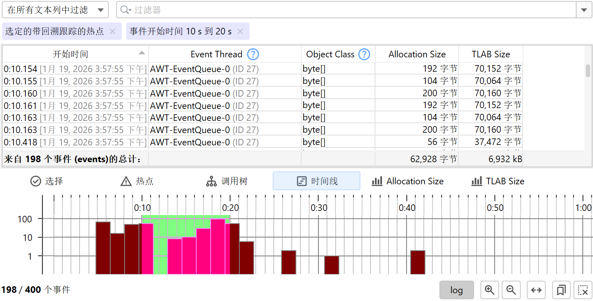The width and height of the screenshot is (593, 301).
Task: Remove the hot spot backtrace filter chip
Action: click(x=113, y=32)
